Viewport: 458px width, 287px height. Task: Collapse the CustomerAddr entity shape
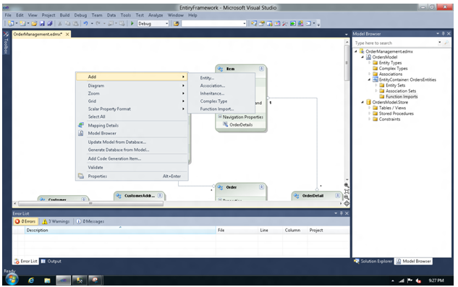(160, 196)
